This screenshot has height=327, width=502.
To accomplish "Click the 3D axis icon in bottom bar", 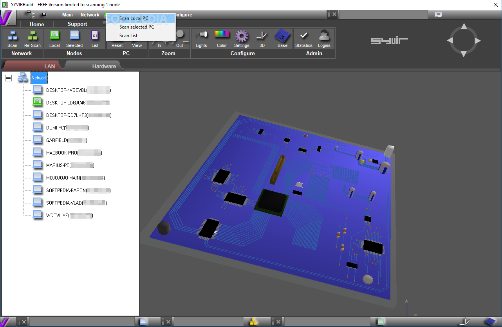I will point(464,322).
